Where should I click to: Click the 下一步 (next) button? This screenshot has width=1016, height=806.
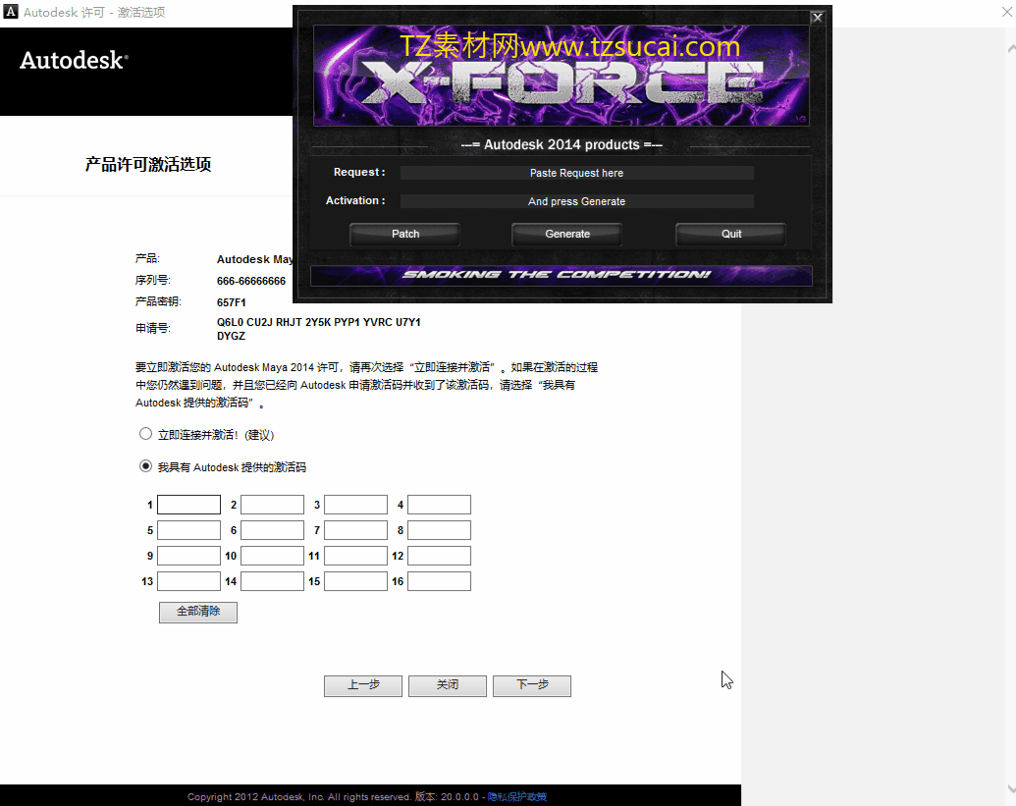click(532, 685)
